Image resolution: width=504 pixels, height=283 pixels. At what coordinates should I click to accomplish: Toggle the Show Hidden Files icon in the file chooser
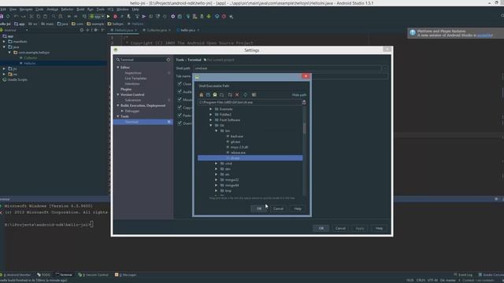click(254, 95)
